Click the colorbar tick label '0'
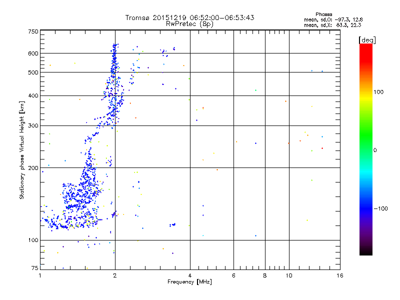The image size is (400, 300). [x=375, y=150]
